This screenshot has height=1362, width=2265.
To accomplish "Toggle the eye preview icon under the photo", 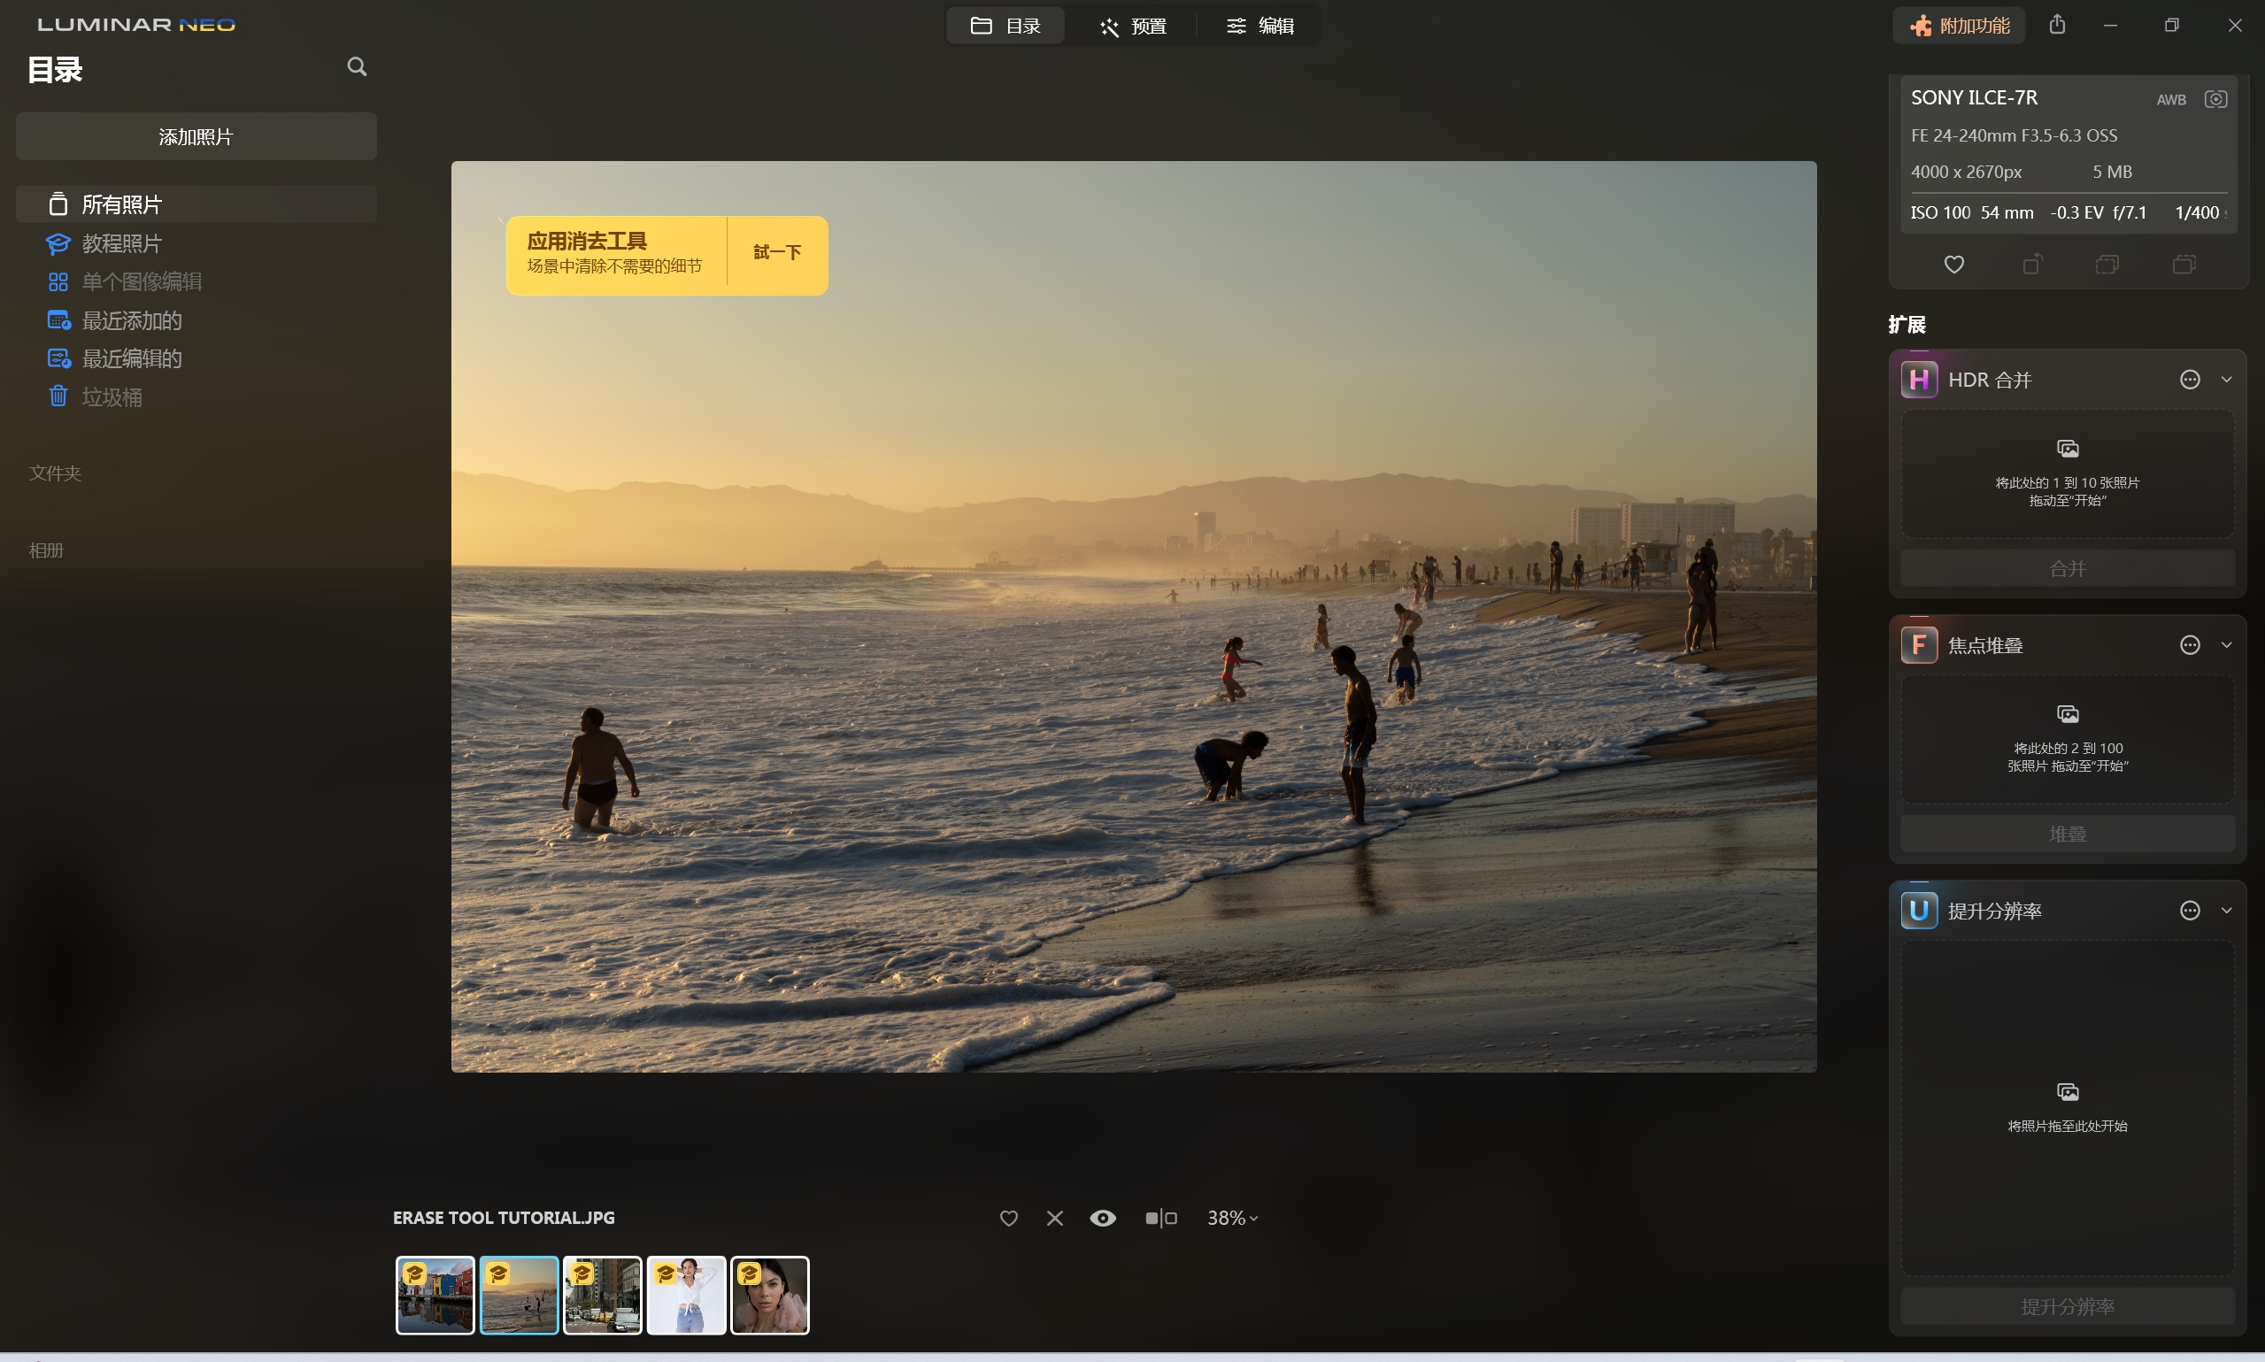I will pos(1102,1218).
